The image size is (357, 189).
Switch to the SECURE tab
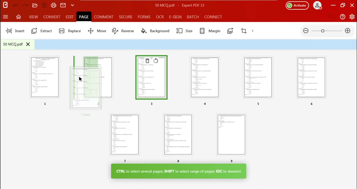pyautogui.click(x=126, y=17)
